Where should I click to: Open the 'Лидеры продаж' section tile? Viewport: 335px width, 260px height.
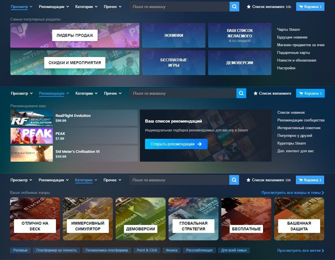coord(75,35)
